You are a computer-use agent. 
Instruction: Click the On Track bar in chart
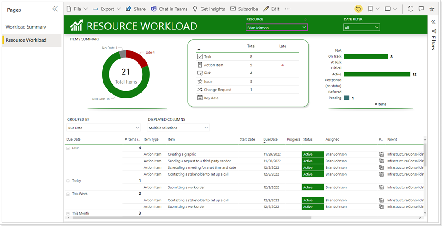[x=366, y=56]
